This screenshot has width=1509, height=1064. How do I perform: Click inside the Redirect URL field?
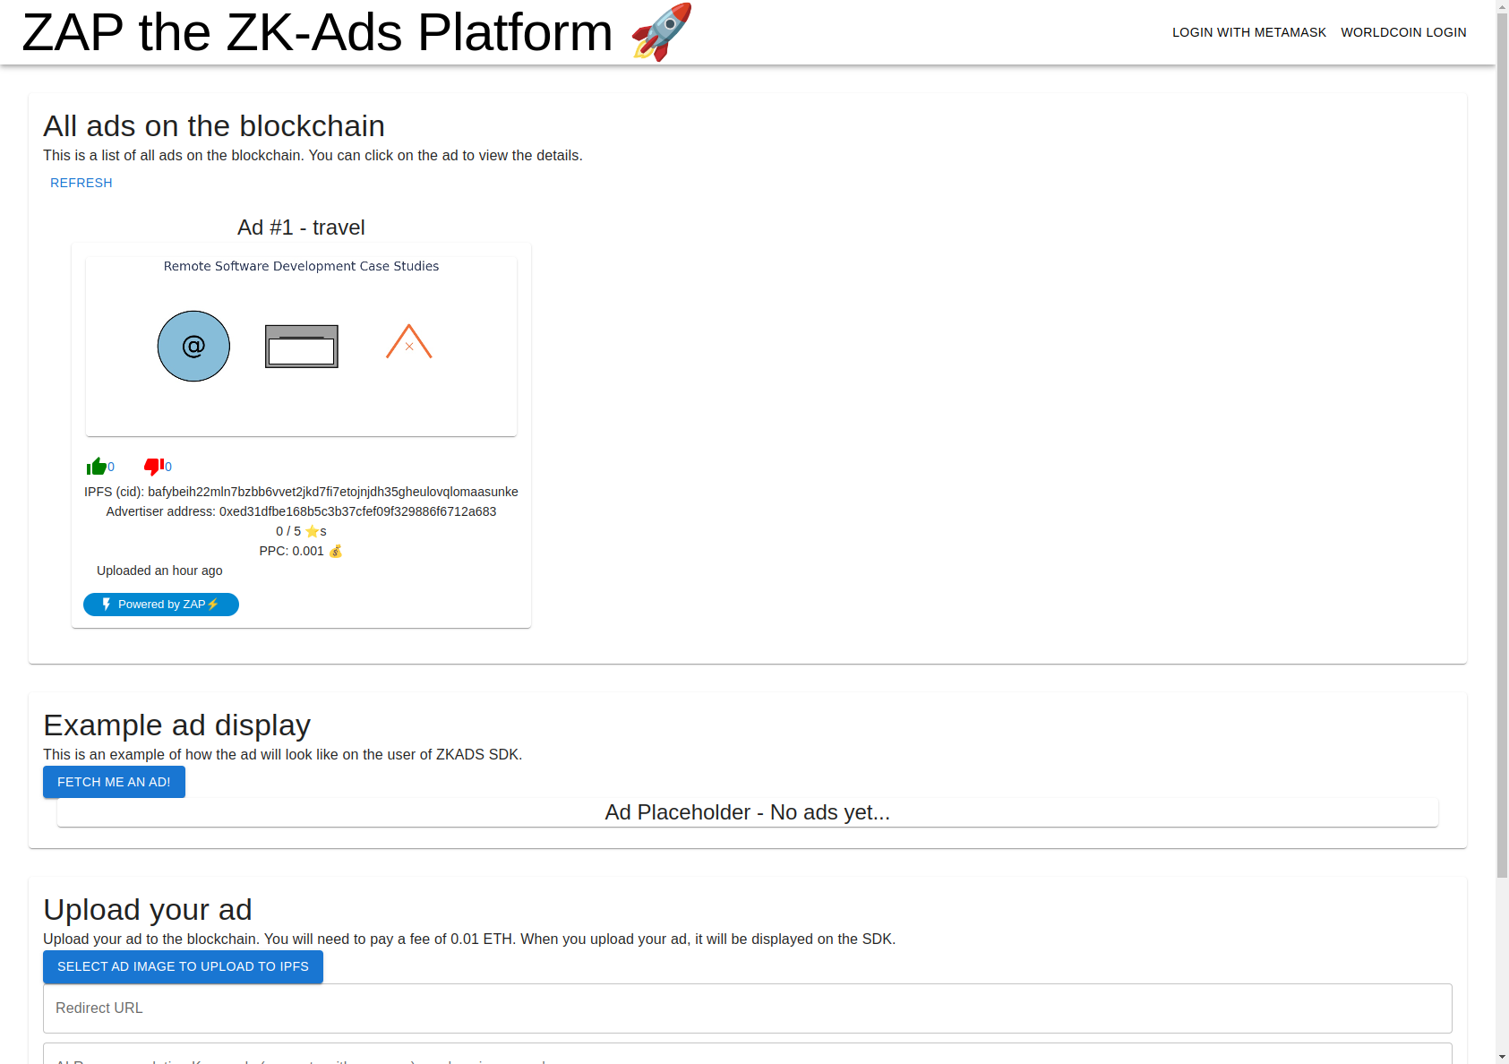[x=358, y=1008]
